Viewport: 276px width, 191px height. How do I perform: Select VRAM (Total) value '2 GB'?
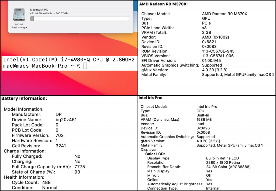point(206,32)
